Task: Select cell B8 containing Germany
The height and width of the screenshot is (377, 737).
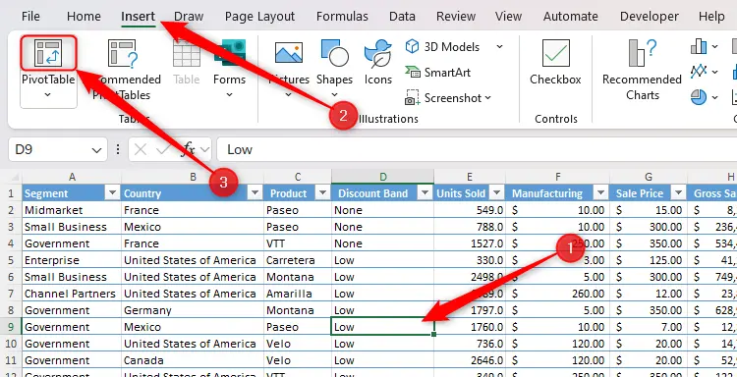Action: click(x=193, y=310)
